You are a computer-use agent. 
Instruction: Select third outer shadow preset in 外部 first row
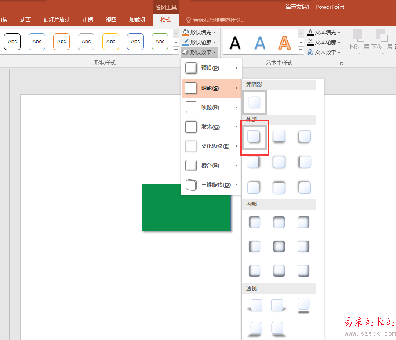(305, 137)
